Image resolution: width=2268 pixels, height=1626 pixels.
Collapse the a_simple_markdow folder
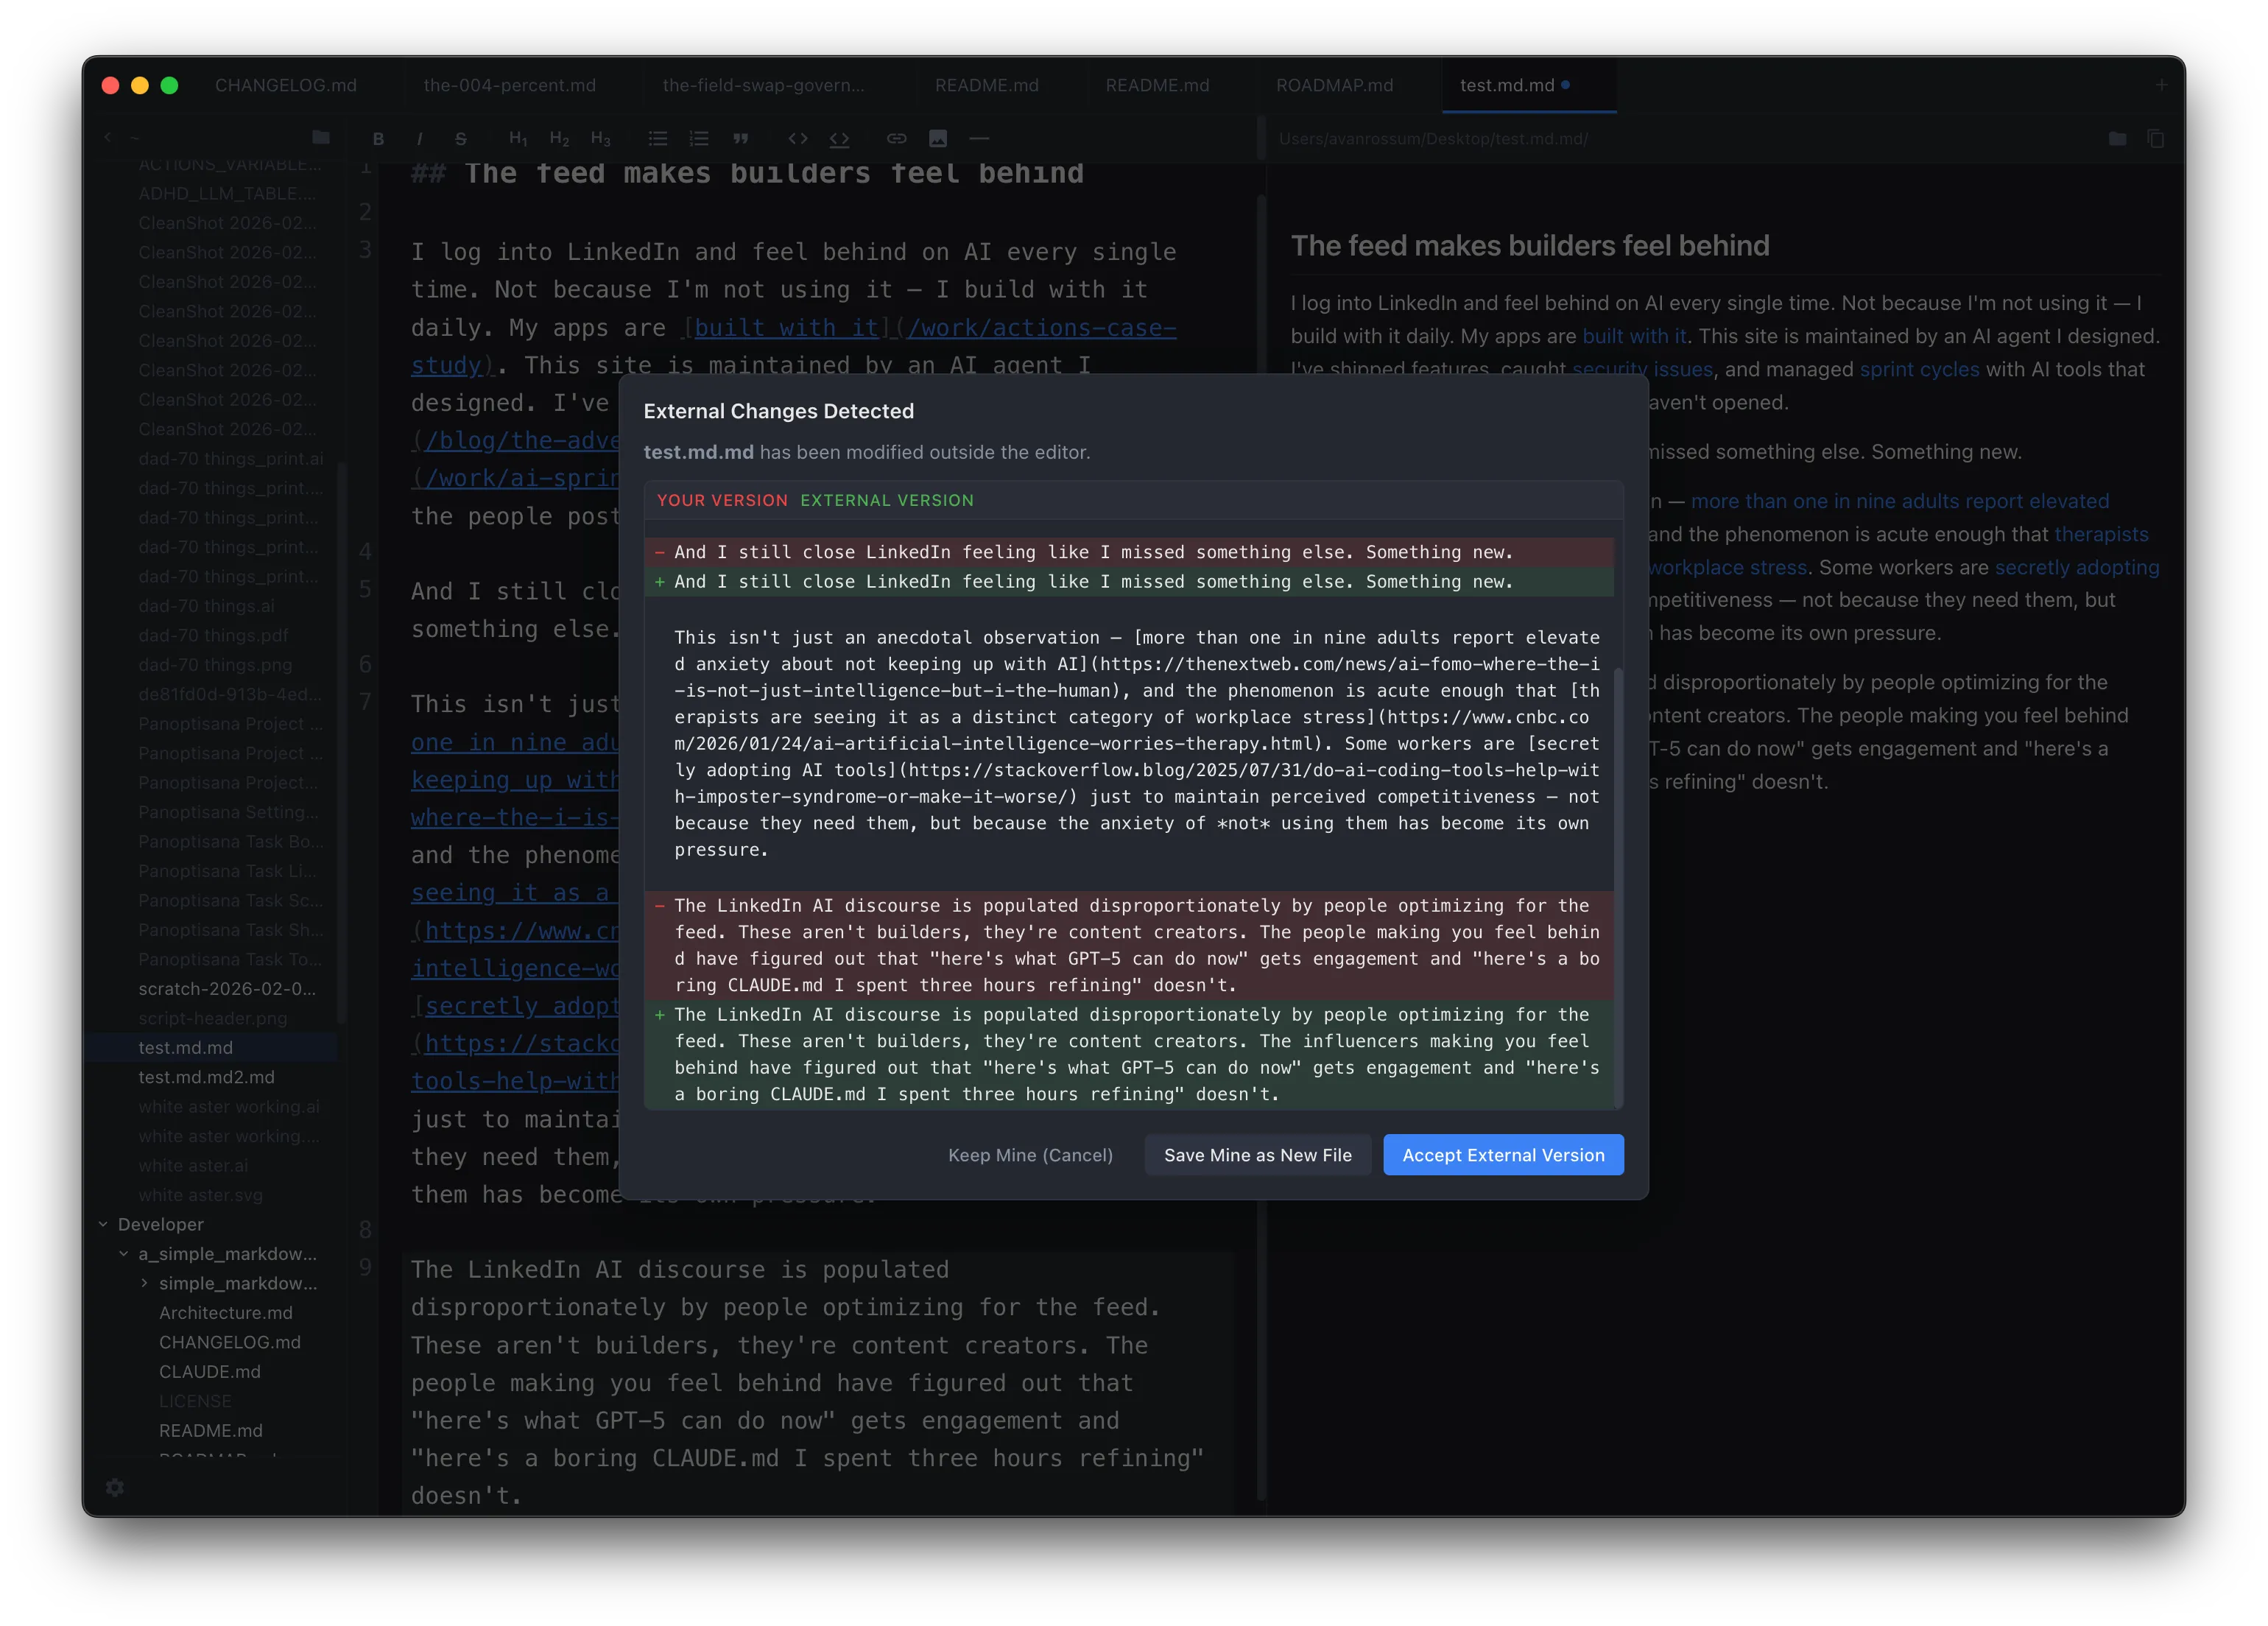coord(123,1254)
